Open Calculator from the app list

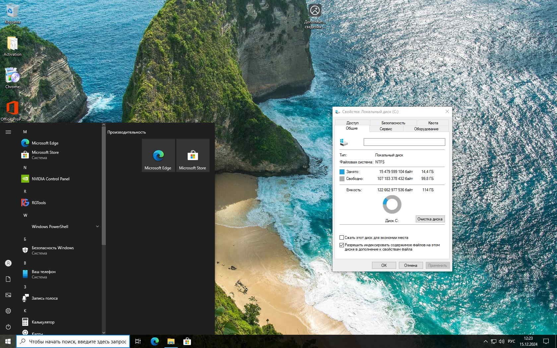tap(43, 322)
